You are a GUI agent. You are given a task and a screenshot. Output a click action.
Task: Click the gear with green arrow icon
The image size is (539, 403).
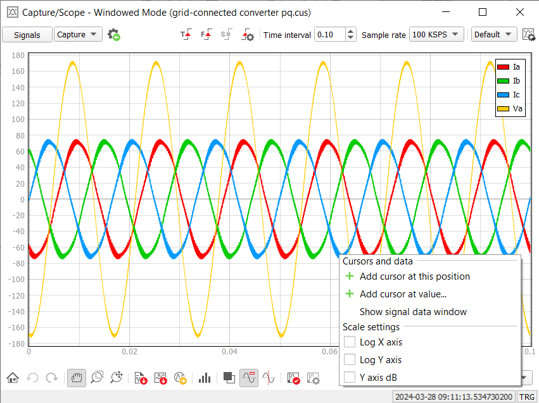[114, 35]
